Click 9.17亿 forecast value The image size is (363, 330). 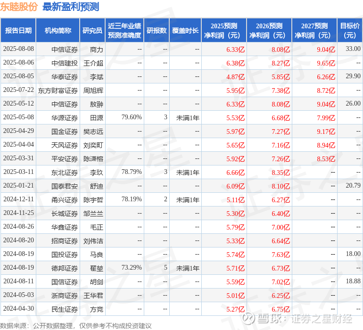pos(326,132)
